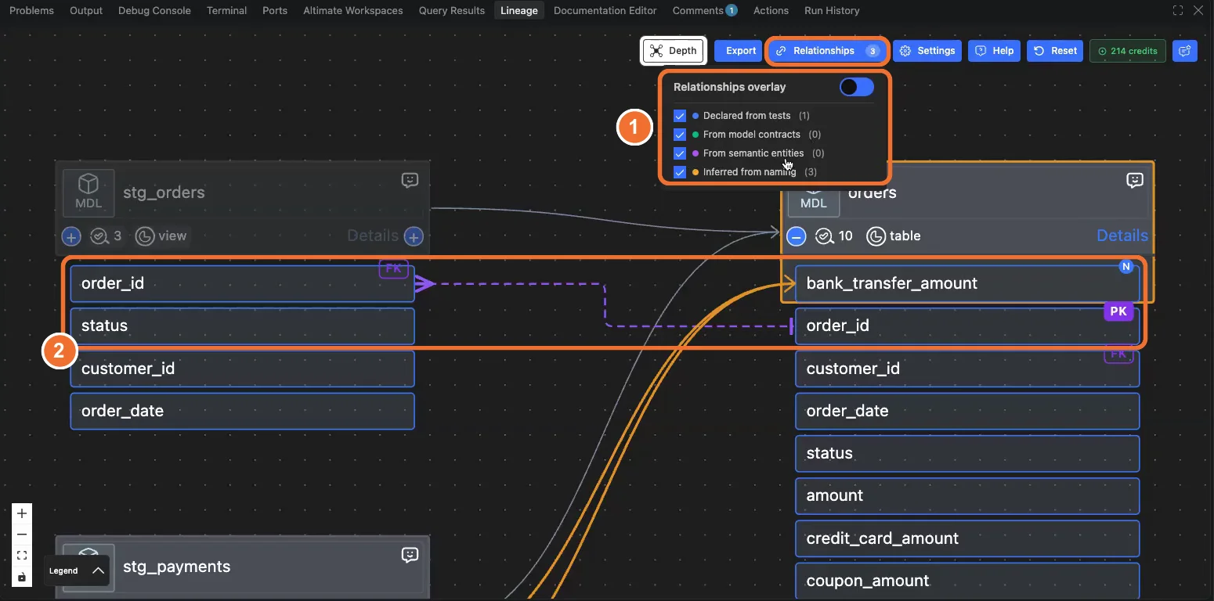
Task: Switch to the Run History tab
Action: (832, 11)
